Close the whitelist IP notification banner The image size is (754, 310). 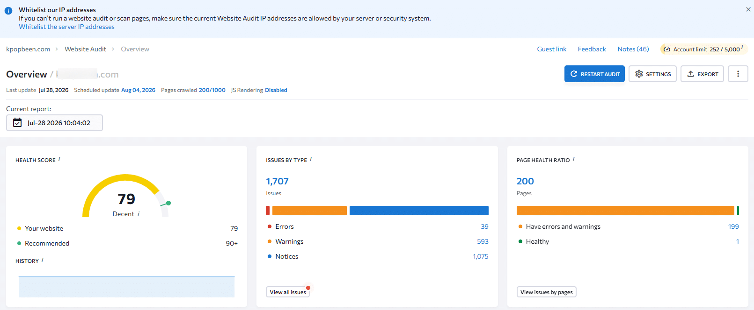[x=748, y=9]
